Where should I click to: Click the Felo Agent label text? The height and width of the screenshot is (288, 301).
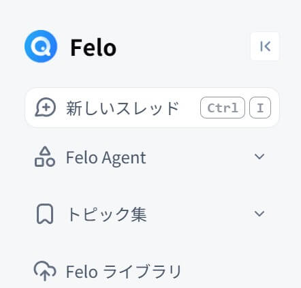106,158
